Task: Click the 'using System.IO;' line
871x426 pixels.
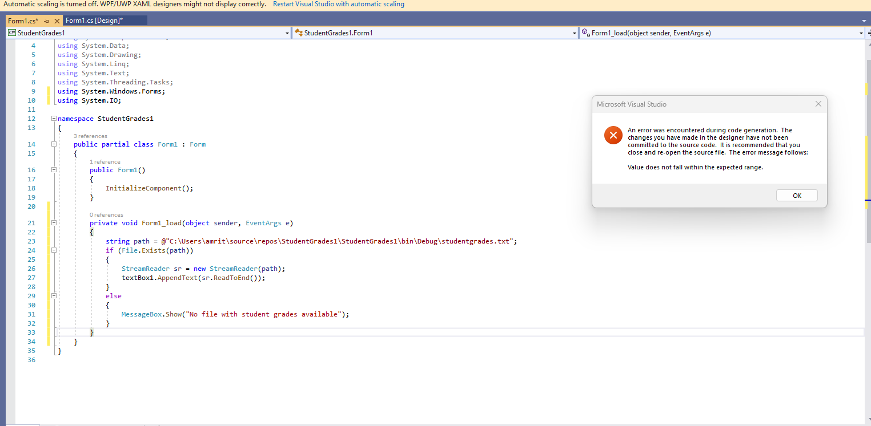Action: [x=90, y=100]
